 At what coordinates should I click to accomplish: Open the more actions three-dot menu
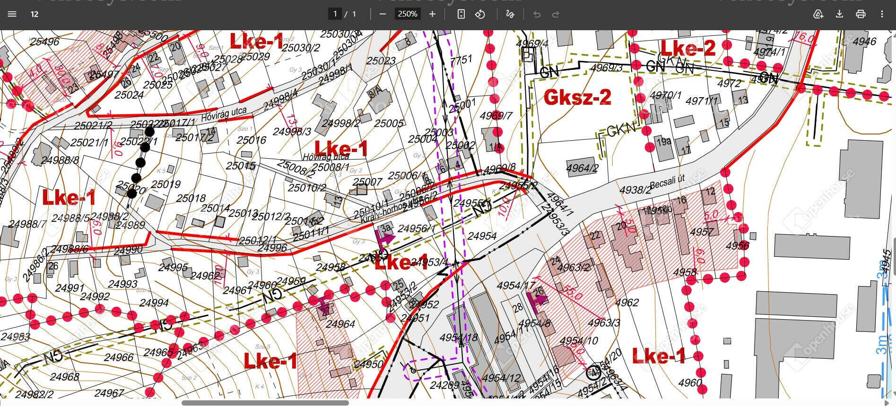[882, 14]
